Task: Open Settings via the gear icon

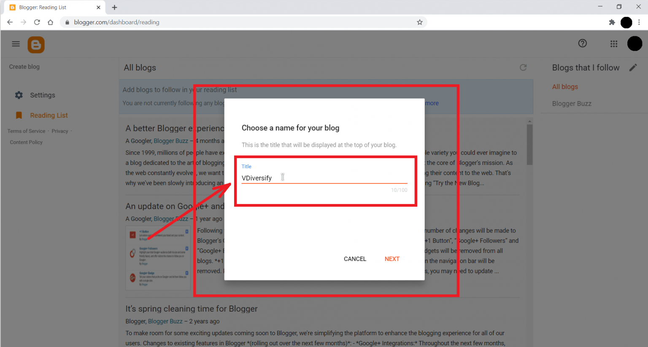Action: point(19,95)
